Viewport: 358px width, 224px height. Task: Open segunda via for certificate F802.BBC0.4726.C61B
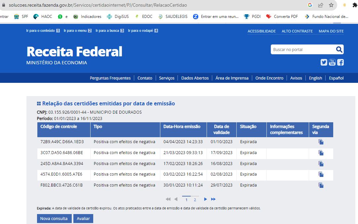point(321,185)
